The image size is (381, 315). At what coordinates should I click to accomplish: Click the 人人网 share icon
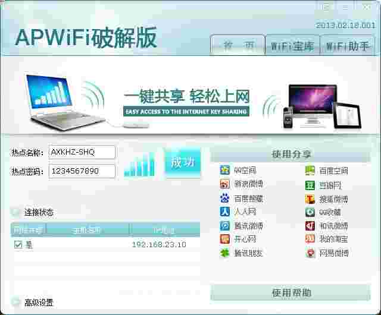(x=225, y=212)
